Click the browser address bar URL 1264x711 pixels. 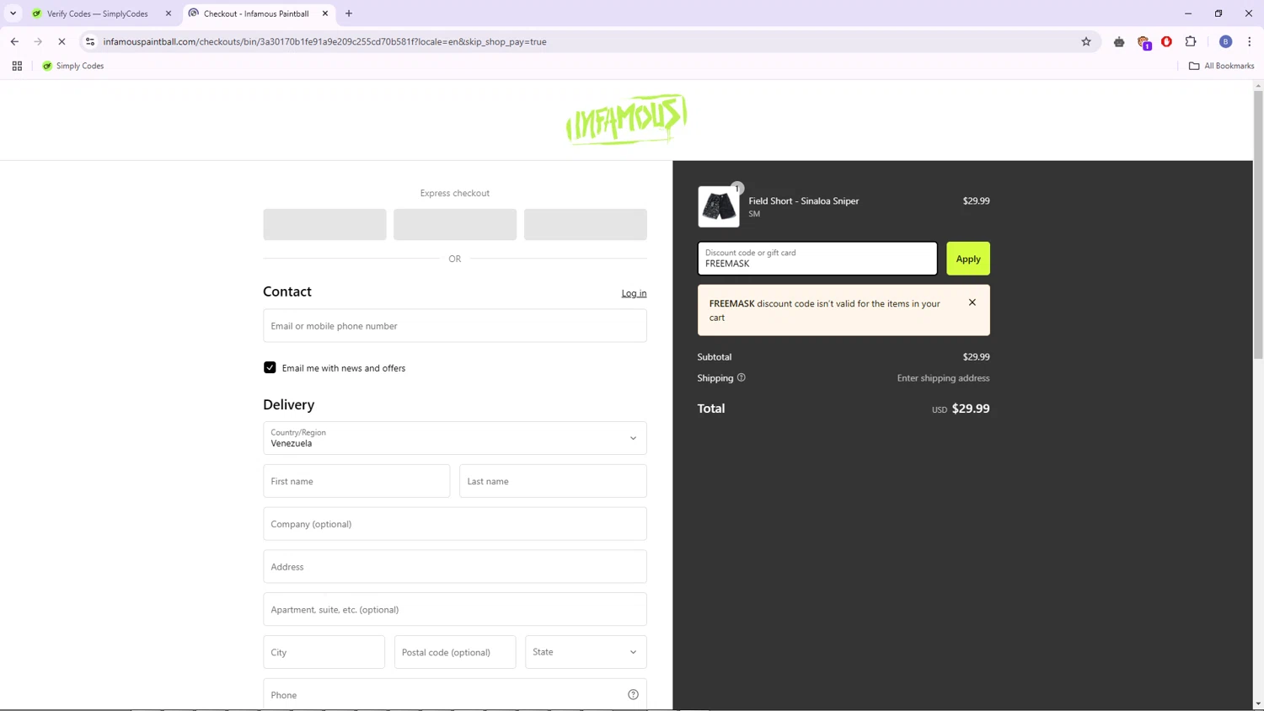[x=324, y=41]
